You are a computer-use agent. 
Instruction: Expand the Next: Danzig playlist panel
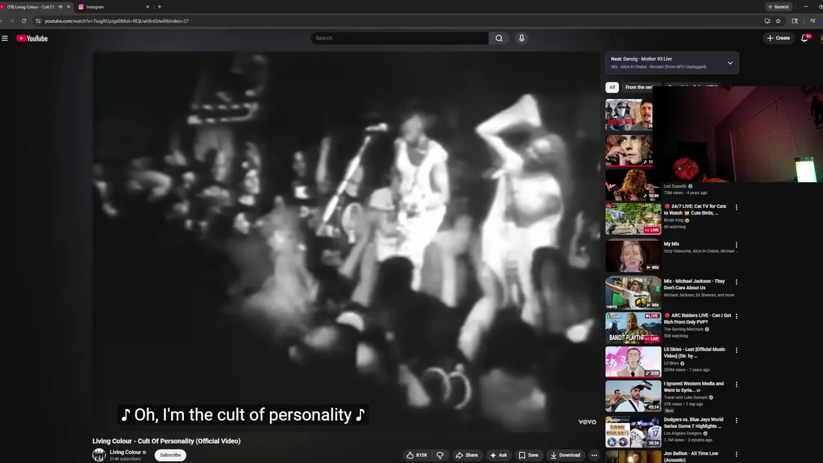[x=730, y=63]
